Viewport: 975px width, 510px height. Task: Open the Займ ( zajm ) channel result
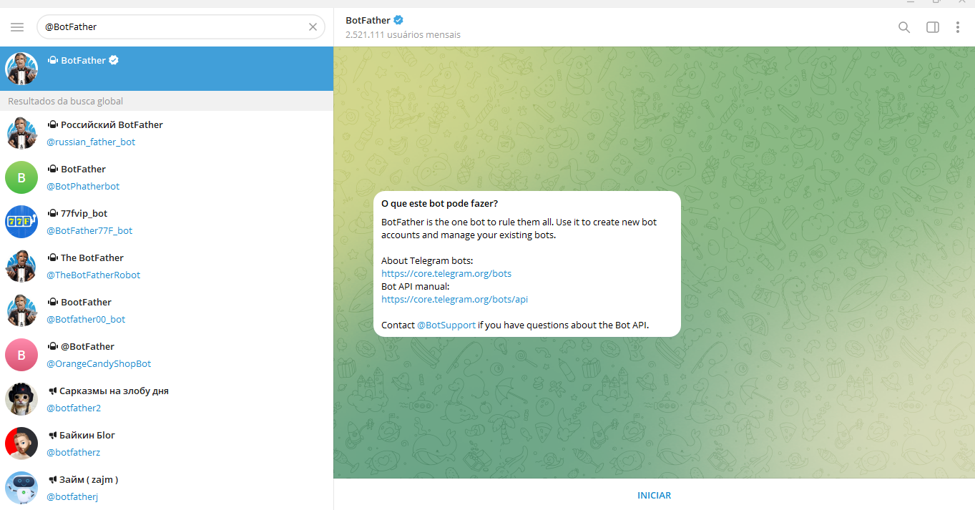pyautogui.click(x=167, y=488)
